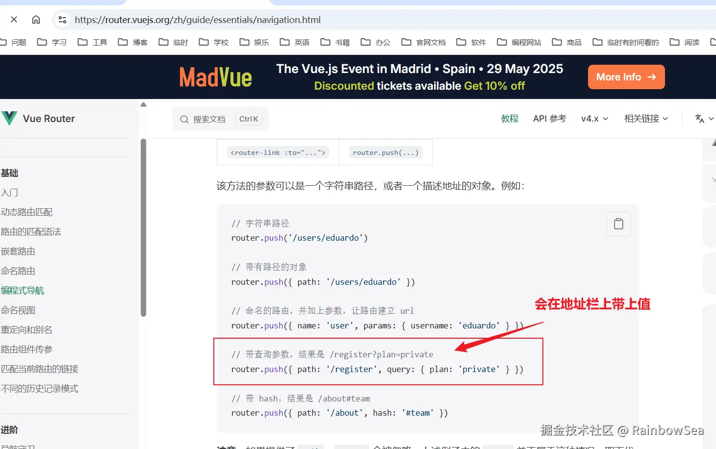716x449 pixels.
Task: Open the 商品 bookmark folder
Action: point(567,42)
